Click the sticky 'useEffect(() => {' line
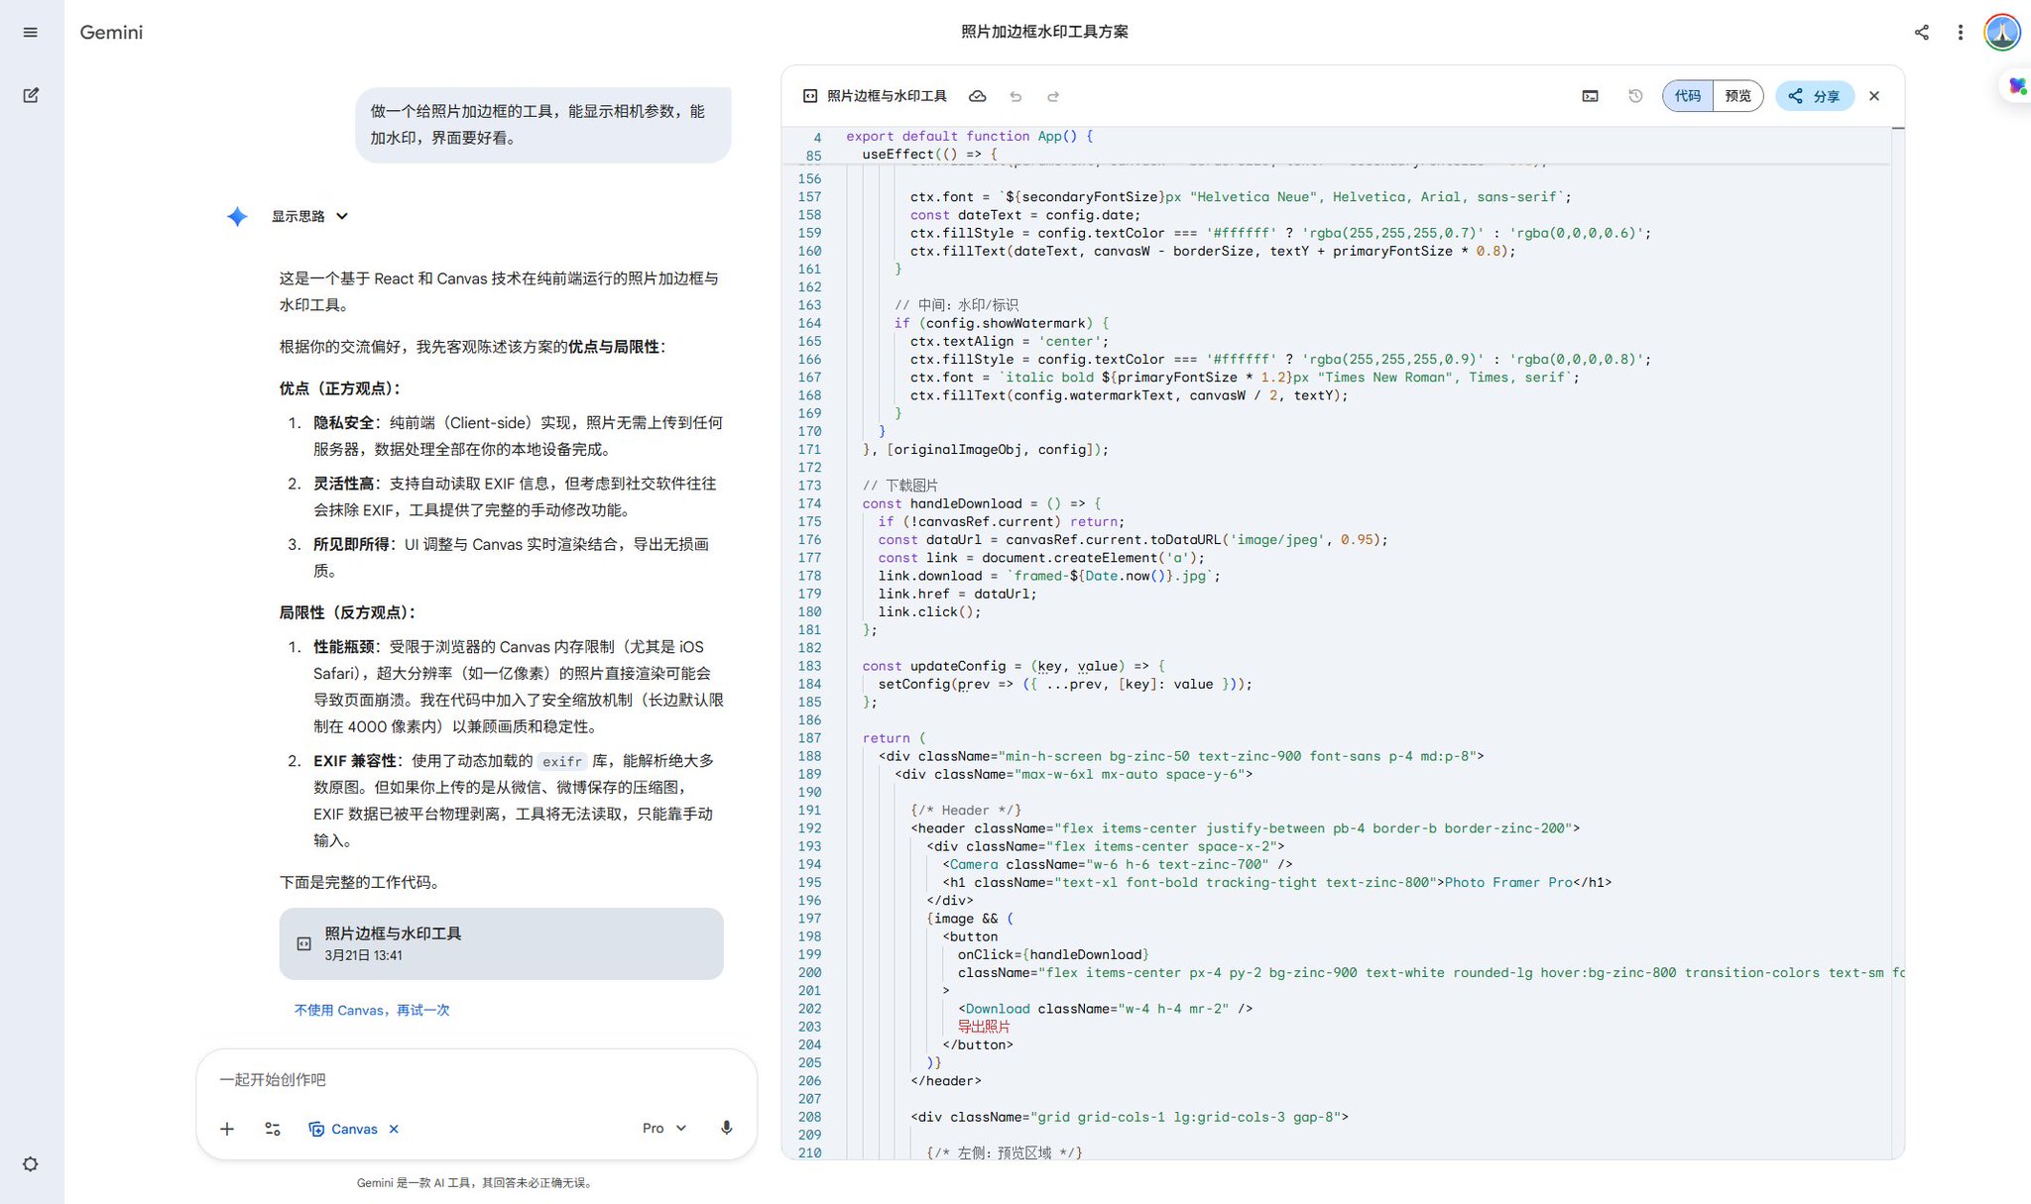Screen dimensions: 2031x1204 [x=929, y=155]
